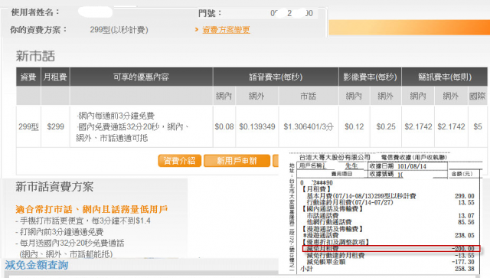Image resolution: width=490 pixels, height=278 pixels.
Task: Click the 網外 voice rate $0.139349
Action: tap(257, 126)
